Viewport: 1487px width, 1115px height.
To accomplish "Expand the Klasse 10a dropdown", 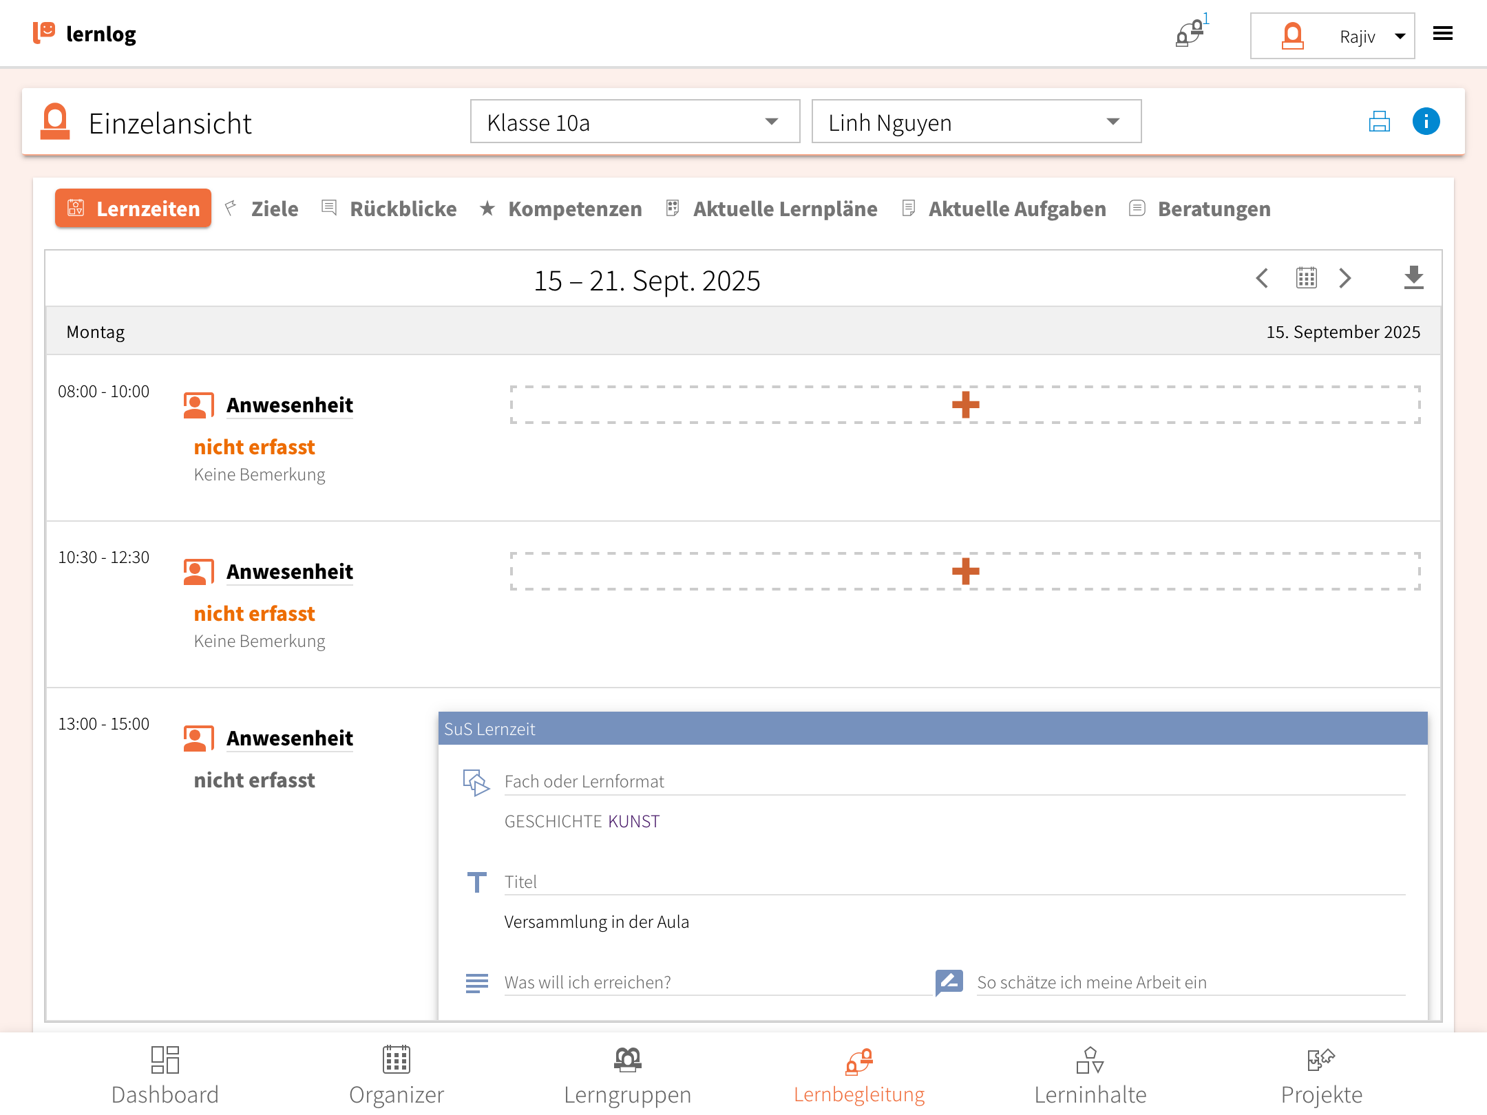I will (x=634, y=122).
